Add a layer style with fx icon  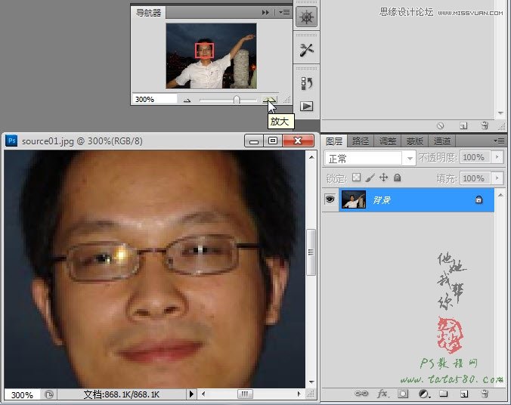click(x=382, y=394)
